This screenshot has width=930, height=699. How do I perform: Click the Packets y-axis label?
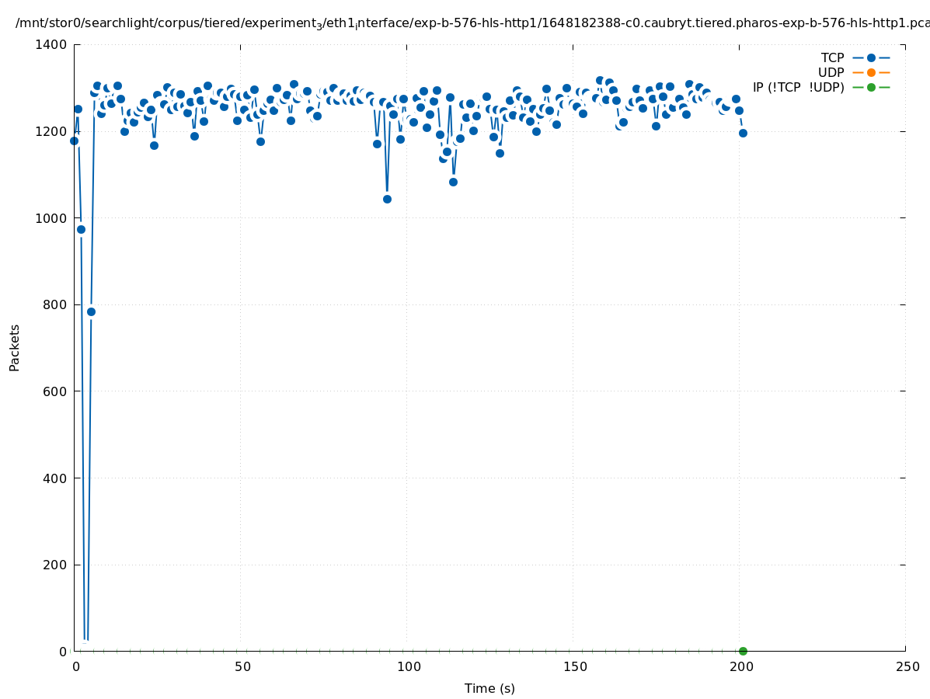tap(15, 347)
